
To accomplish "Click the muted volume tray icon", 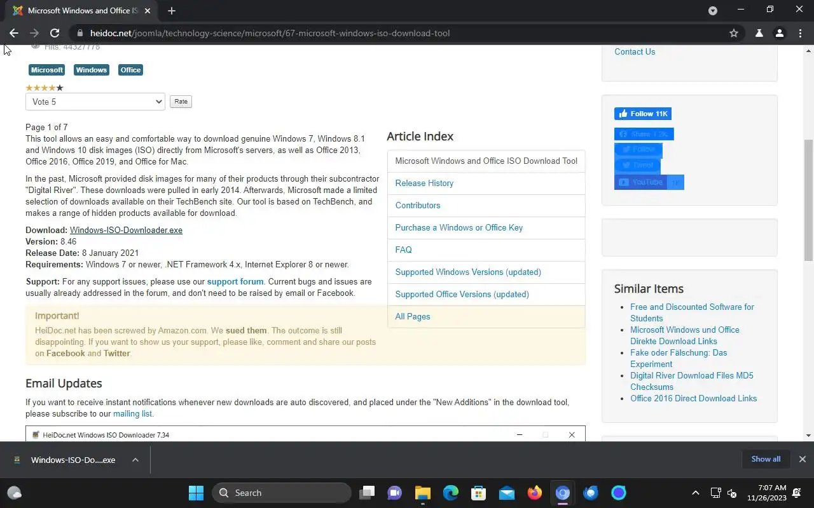I will [732, 493].
